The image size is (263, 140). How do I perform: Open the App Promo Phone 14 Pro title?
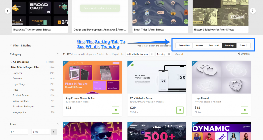point(80,98)
